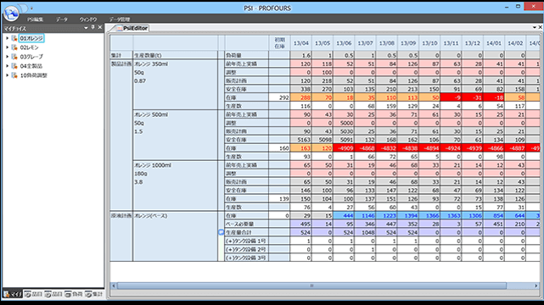Select the (+)タンク設備 2号 row label
Image resolution: width=544 pixels, height=305 pixels.
246,249
